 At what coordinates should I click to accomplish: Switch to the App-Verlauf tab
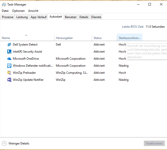pos(38,17)
